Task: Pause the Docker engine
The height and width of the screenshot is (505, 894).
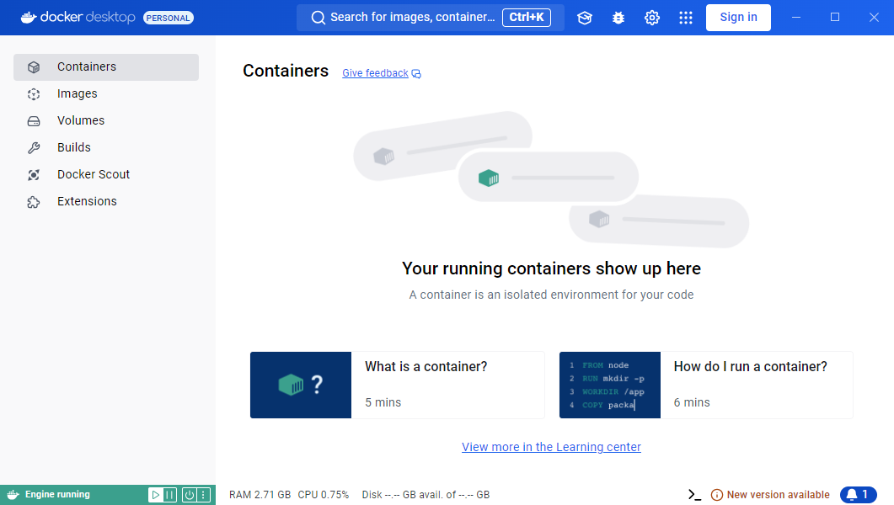Action: 169,495
